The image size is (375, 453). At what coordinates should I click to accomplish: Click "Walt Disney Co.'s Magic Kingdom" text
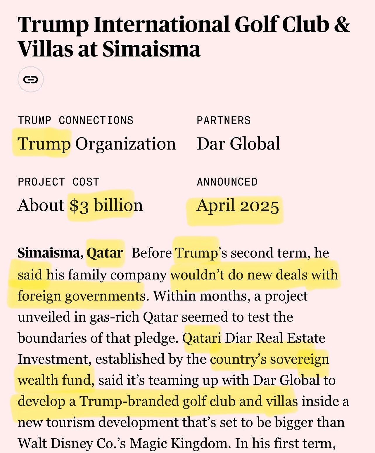click(123, 444)
